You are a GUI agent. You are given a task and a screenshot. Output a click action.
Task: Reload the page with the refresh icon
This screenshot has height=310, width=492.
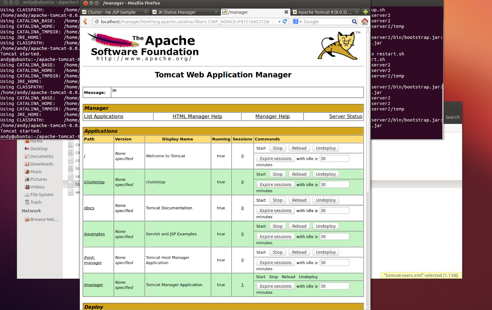tap(285, 21)
